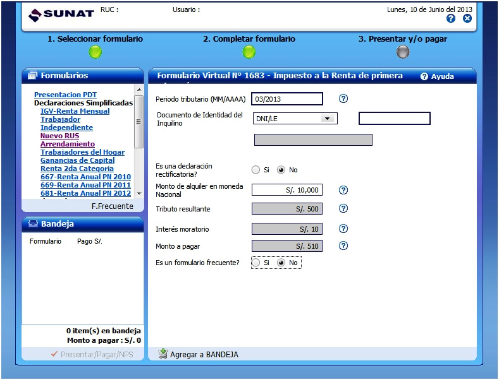Click the Formularios list scroll-down arrow
Screen dimensions: 499x380
coord(139,194)
